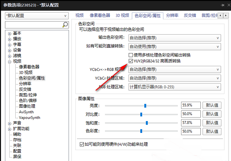Click the 饱和度 value field 57.8%
231x161 pixels.
[x=191, y=123]
